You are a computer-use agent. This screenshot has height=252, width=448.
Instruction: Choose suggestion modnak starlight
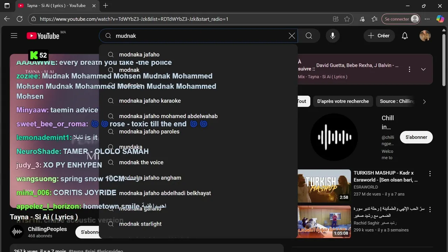pos(198,224)
